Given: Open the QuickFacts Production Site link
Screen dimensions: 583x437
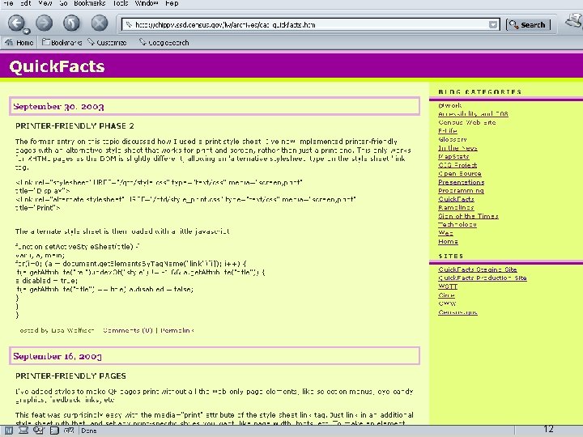Looking at the screenshot, I should click(483, 278).
